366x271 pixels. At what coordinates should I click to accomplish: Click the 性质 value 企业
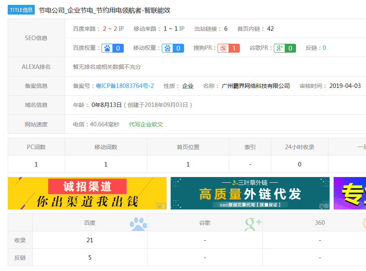coord(188,86)
